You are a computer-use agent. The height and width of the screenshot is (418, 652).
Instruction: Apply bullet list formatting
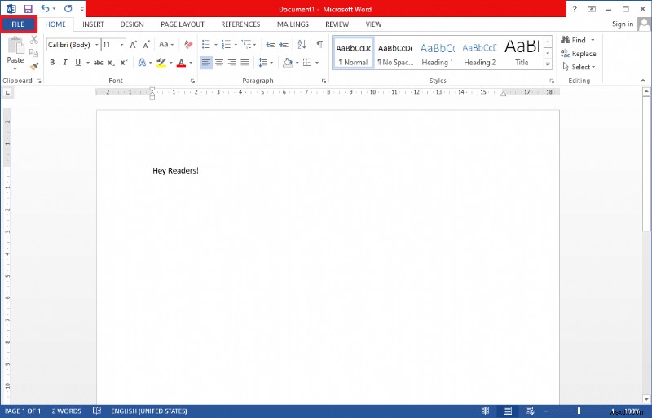[207, 44]
